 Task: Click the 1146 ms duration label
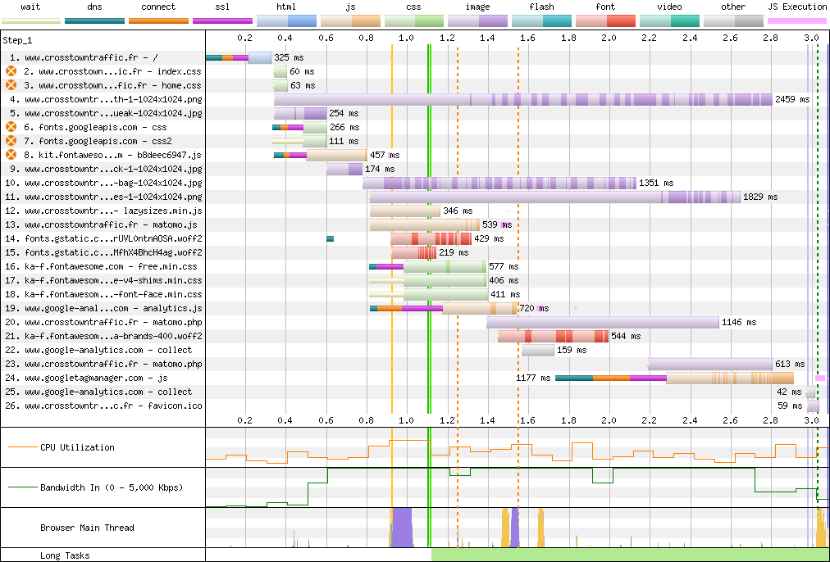[739, 322]
